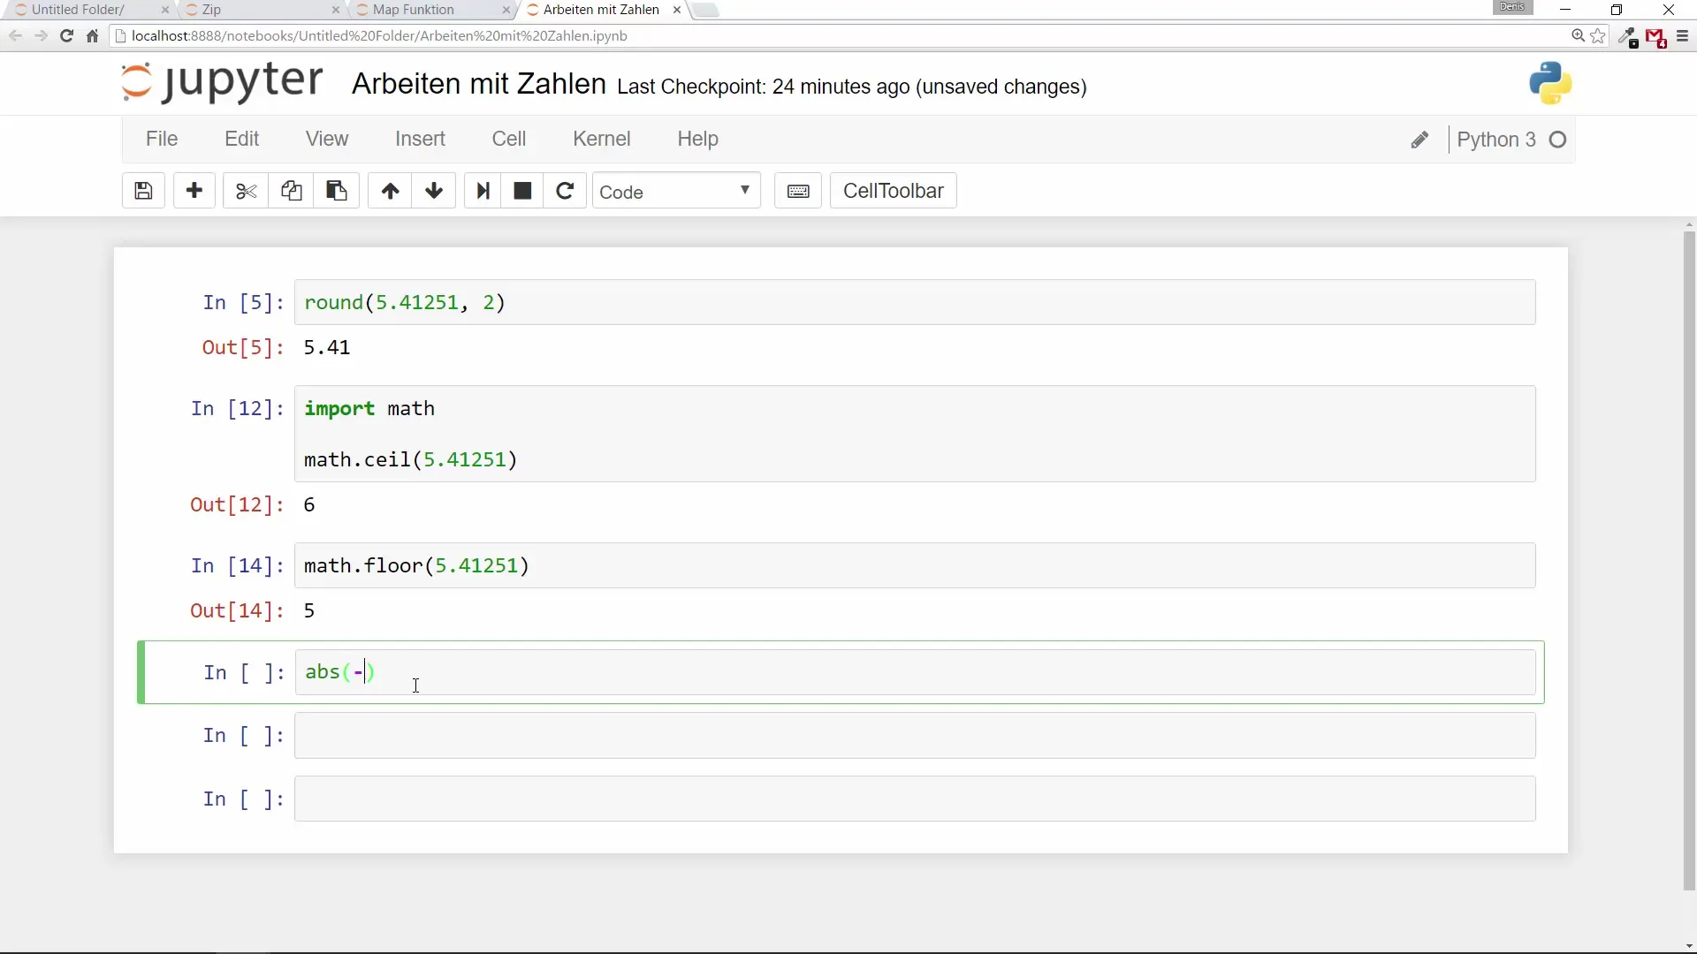Move selected cell down arrow
1697x954 pixels.
[434, 191]
